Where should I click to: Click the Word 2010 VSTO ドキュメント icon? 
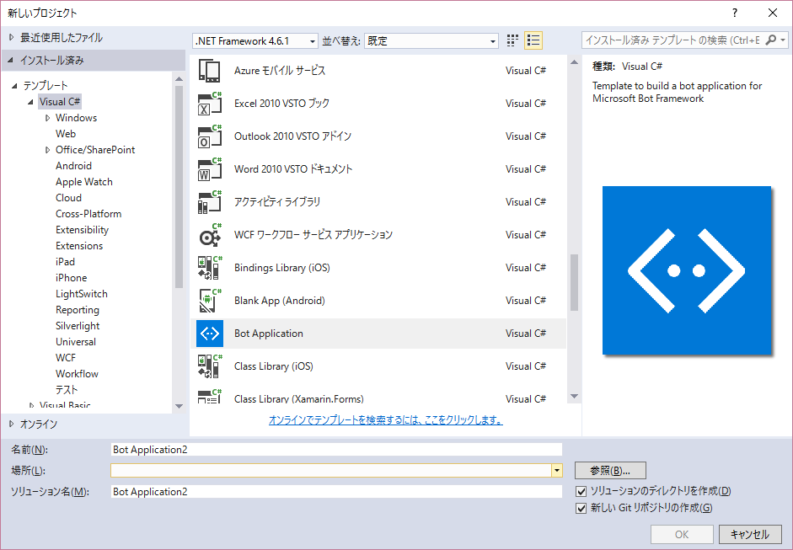coord(209,169)
